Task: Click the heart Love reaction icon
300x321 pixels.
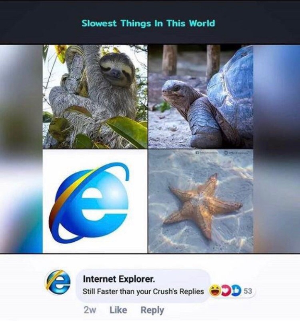Action: pyautogui.click(x=226, y=291)
